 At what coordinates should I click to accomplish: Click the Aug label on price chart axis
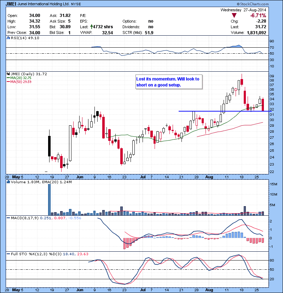tap(209, 177)
